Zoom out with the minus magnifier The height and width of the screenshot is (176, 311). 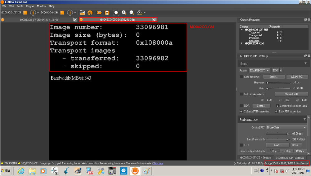[132, 13]
